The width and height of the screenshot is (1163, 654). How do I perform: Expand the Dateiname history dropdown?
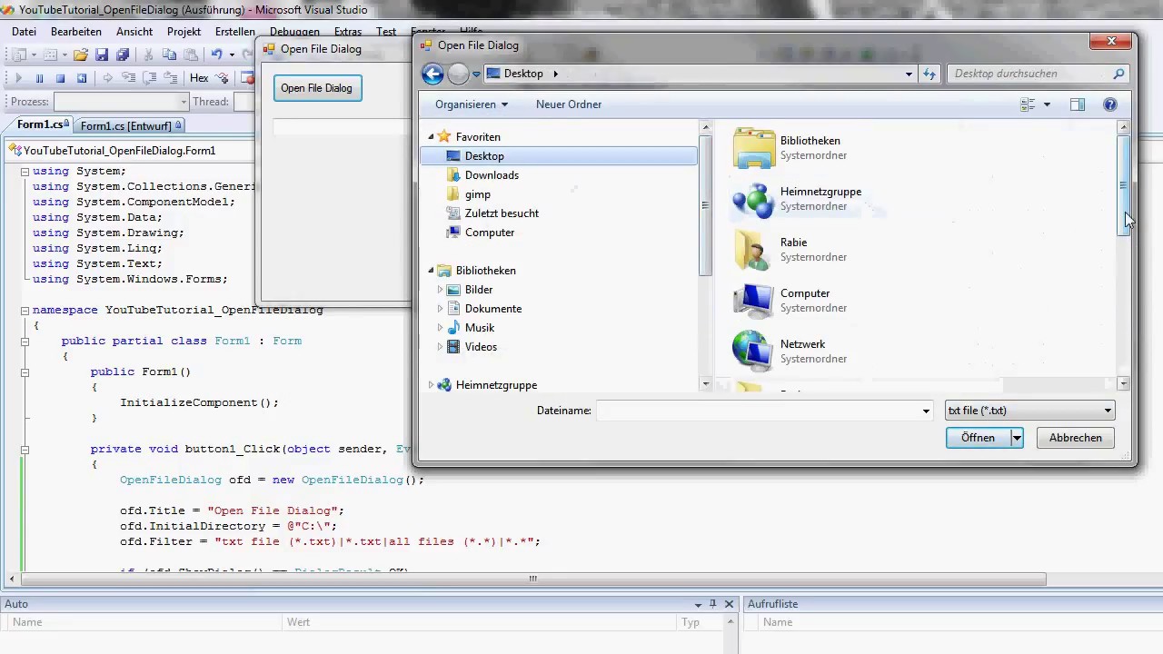926,411
